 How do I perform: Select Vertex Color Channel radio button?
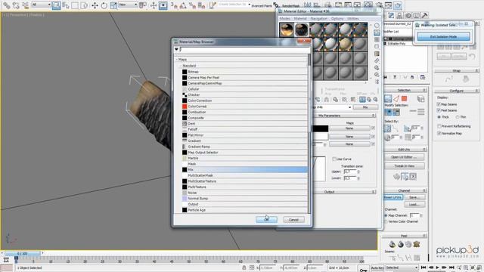[x=386, y=221]
